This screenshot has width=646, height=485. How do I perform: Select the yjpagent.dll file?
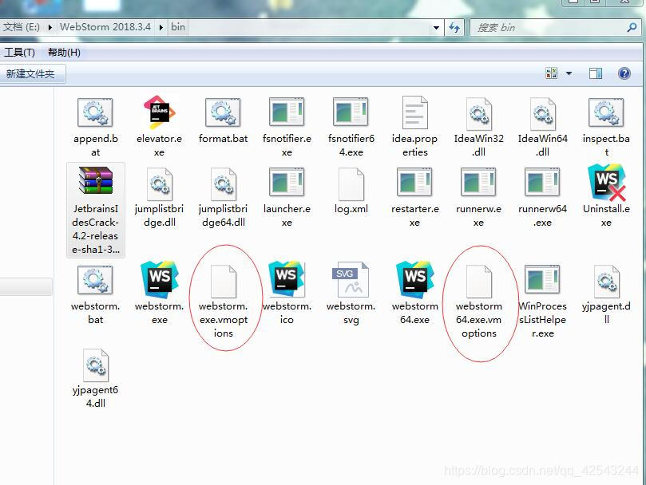[606, 295]
